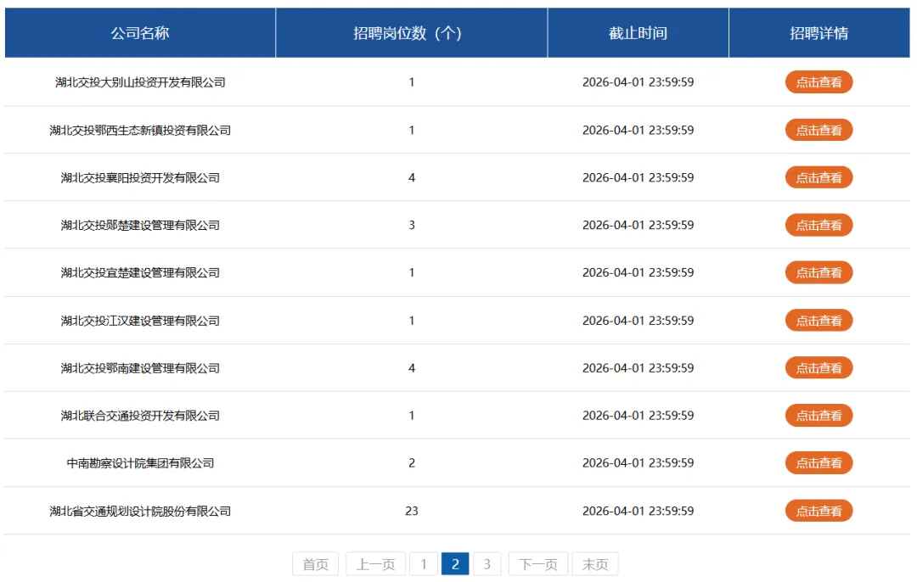Viewport: 917px width, 582px height.
Task: Select company name 湖北交投大别山投资开发有限公司
Action: pos(140,82)
